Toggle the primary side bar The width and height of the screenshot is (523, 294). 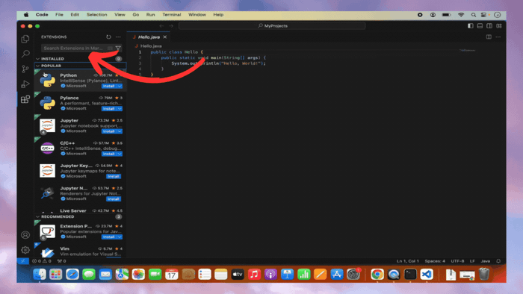(470, 25)
